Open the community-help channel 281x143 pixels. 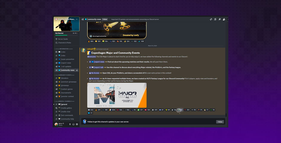pyautogui.click(x=66, y=119)
